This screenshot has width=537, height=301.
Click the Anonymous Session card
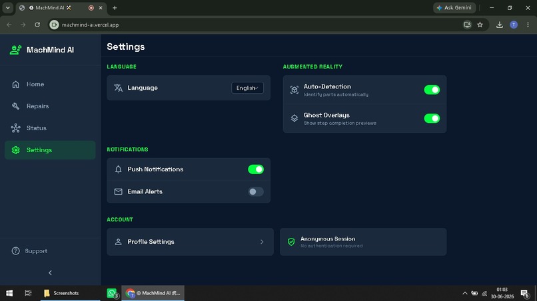click(363, 242)
